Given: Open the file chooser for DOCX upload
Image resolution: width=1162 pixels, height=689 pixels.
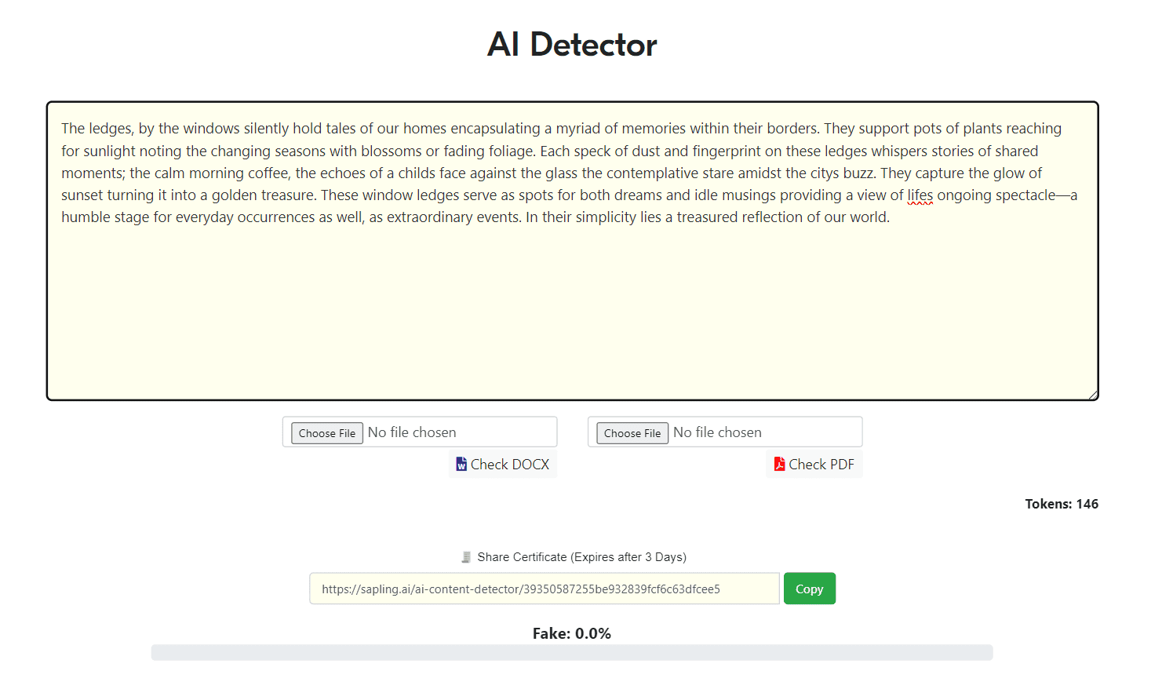Looking at the screenshot, I should click(327, 433).
